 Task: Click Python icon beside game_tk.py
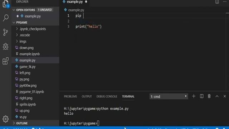(17, 66)
